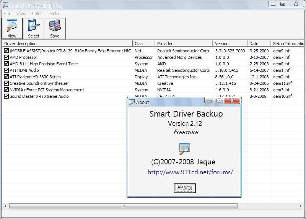Click the View toolbar icon
The width and height of the screenshot is (306, 219).
12,29
